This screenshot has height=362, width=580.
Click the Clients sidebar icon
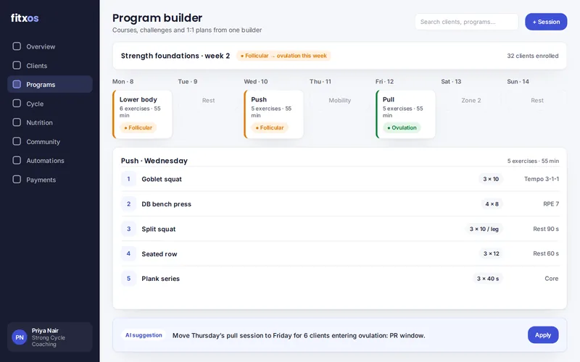coord(17,65)
